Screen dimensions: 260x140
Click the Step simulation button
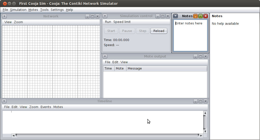[143, 31]
